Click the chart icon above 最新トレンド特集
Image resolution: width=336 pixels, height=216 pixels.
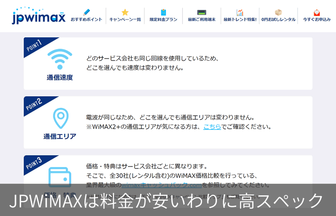240,12
